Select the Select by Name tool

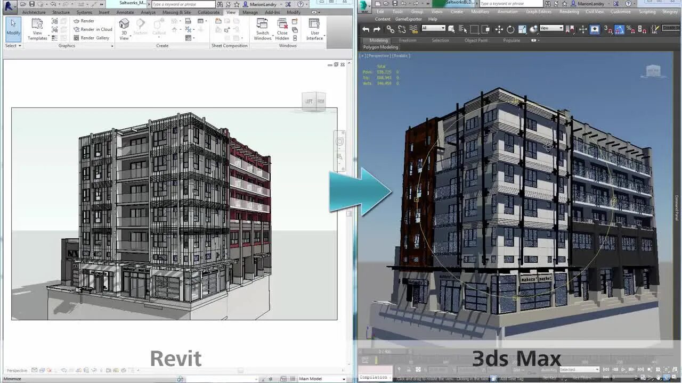pyautogui.click(x=462, y=29)
